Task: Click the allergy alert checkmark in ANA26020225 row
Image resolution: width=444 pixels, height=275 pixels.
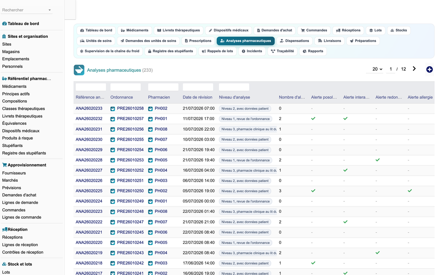Action: pos(410,191)
